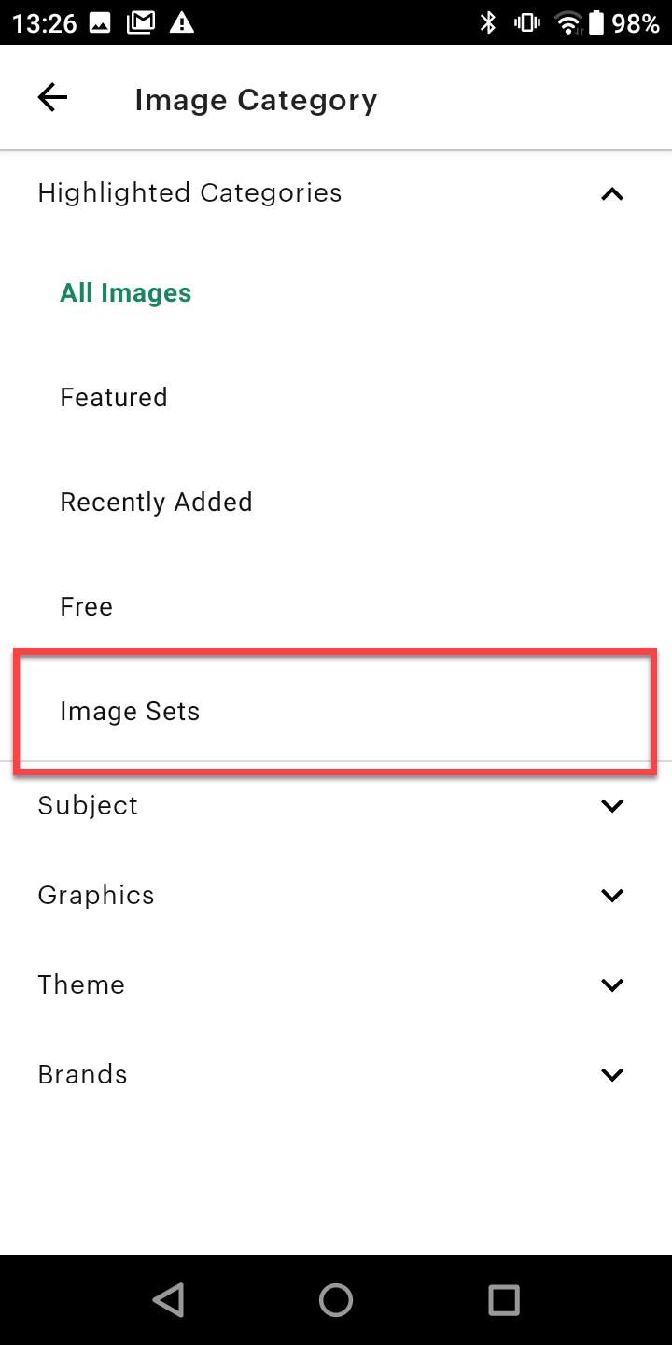Screen dimensions: 672x1345
Task: Collapse the Highlighted Categories section
Action: tap(612, 194)
